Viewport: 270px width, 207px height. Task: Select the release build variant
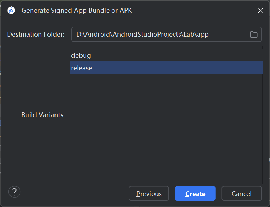[82, 68]
